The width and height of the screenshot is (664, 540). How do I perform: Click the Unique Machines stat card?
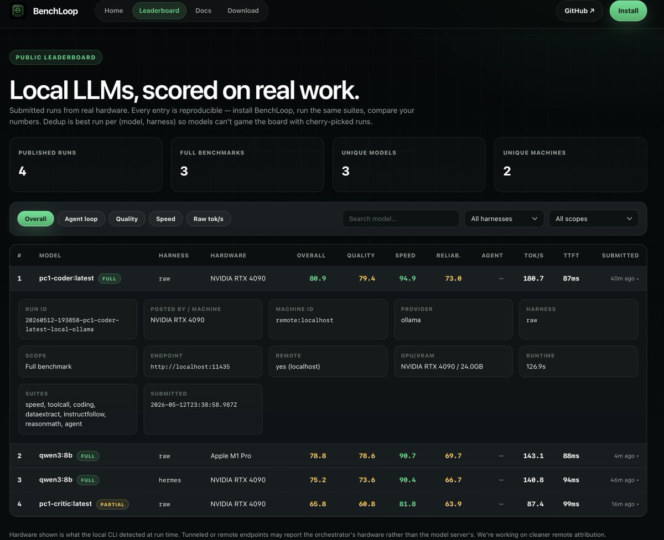pyautogui.click(x=570, y=164)
